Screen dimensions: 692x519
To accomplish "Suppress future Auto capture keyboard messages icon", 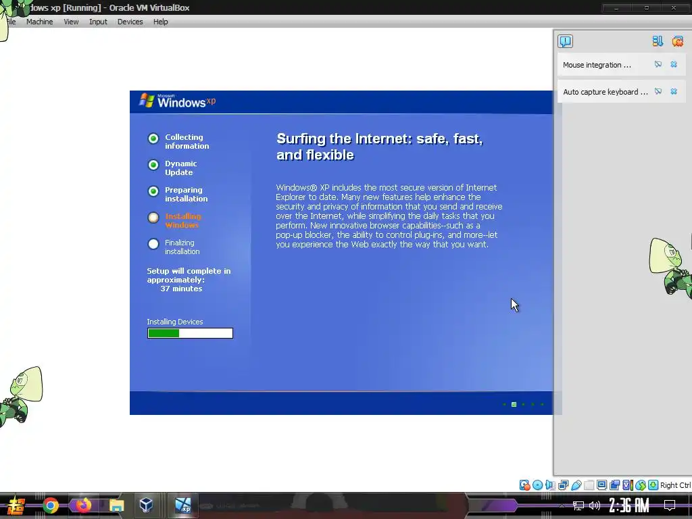I will pos(658,91).
